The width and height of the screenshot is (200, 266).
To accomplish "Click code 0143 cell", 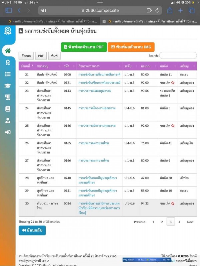I will pyautogui.click(x=67, y=91).
